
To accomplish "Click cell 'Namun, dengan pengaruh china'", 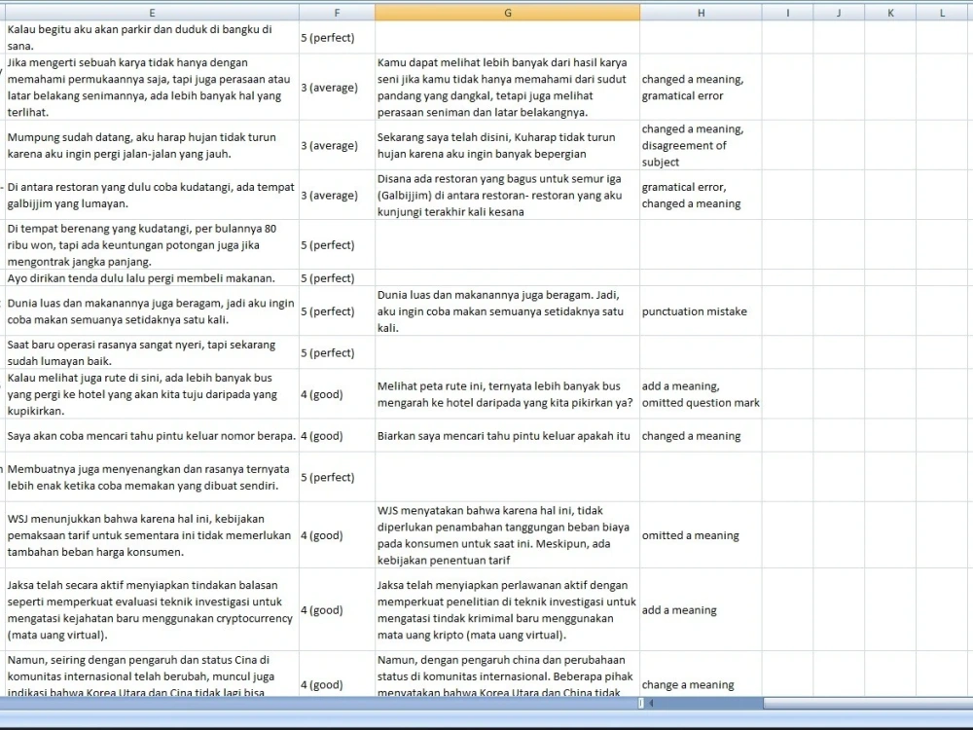I will coord(508,675).
